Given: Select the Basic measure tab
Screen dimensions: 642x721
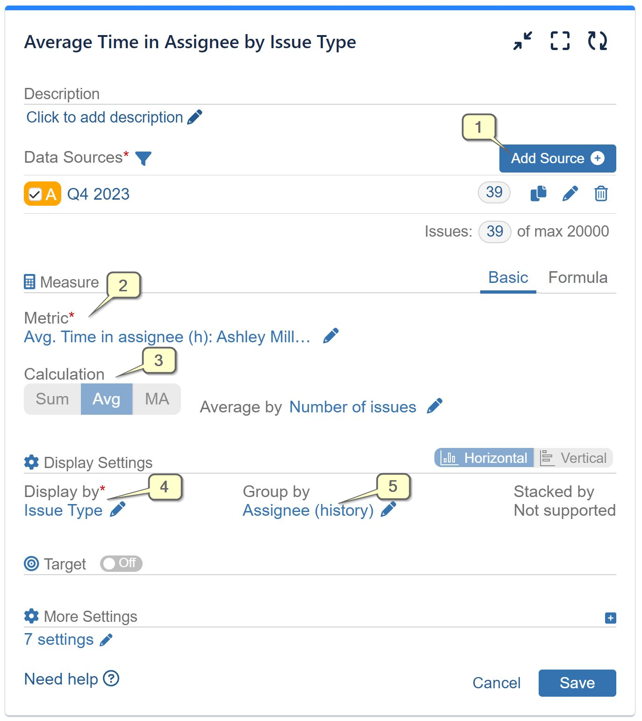Looking at the screenshot, I should tap(507, 277).
